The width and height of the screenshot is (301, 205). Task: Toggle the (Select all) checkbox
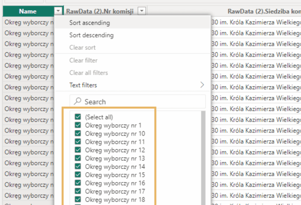(78, 117)
